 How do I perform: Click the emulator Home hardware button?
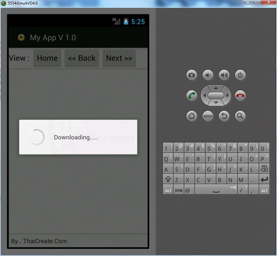[192, 116]
